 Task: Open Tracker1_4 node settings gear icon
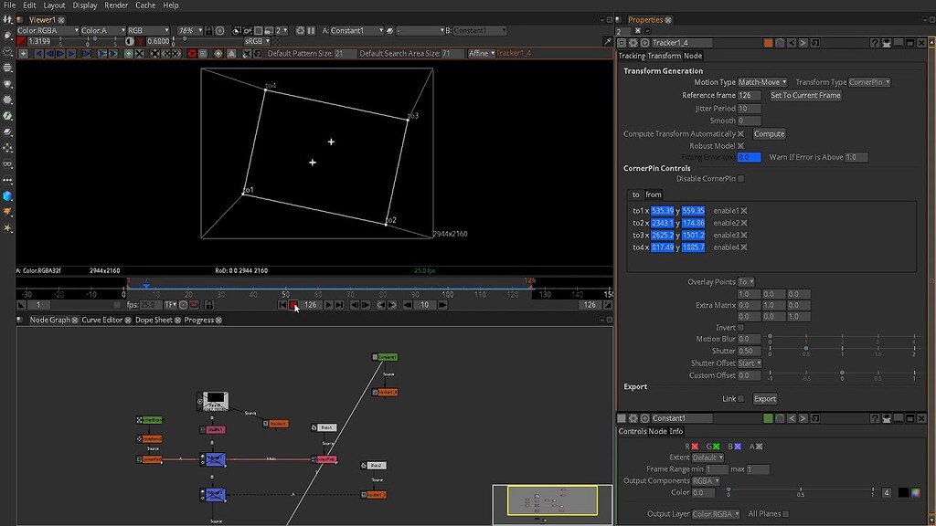(633, 42)
